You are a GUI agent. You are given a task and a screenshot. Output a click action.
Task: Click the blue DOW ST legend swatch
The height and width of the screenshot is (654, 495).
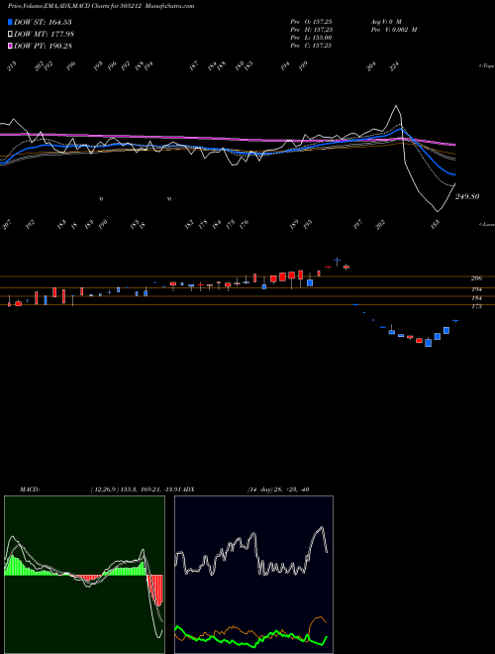10,22
